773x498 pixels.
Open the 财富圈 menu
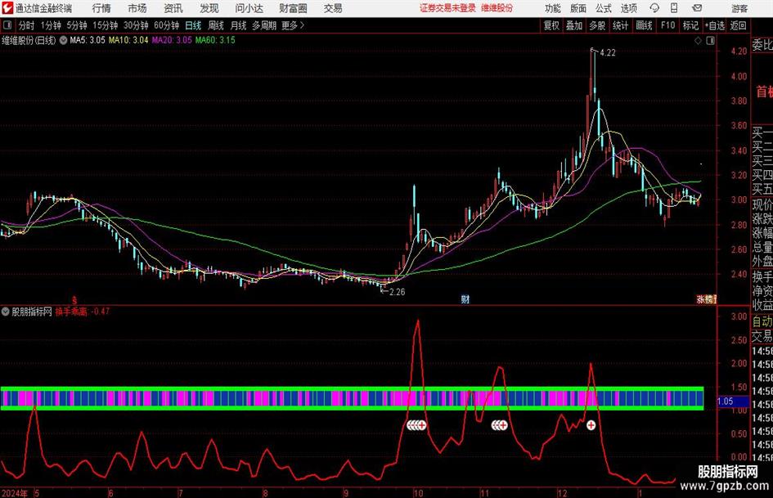pos(293,8)
